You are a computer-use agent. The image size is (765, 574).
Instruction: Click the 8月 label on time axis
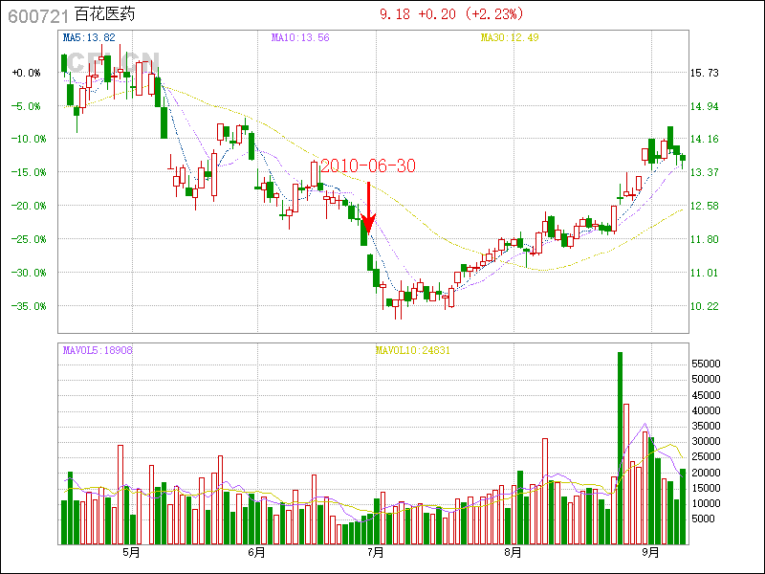(x=513, y=552)
